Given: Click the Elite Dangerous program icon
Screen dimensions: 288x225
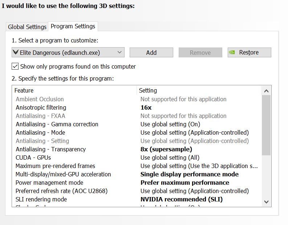Looking at the screenshot, I should point(15,52).
